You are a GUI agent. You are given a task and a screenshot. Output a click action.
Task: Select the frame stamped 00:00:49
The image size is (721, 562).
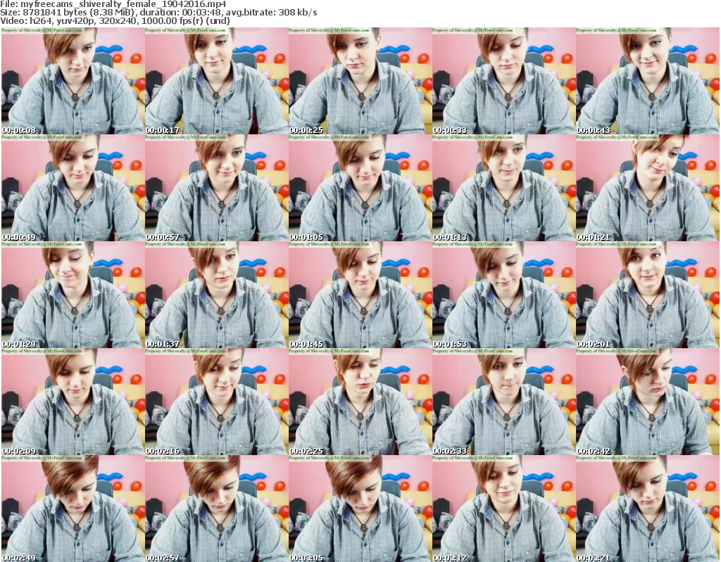[x=73, y=189]
